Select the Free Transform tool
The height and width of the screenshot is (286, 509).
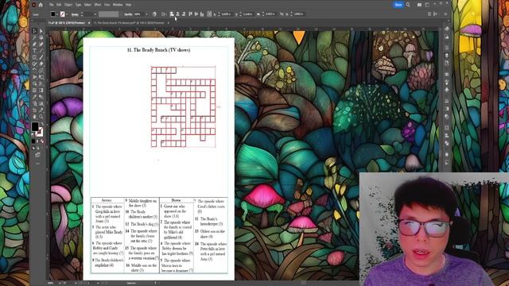tap(41, 78)
